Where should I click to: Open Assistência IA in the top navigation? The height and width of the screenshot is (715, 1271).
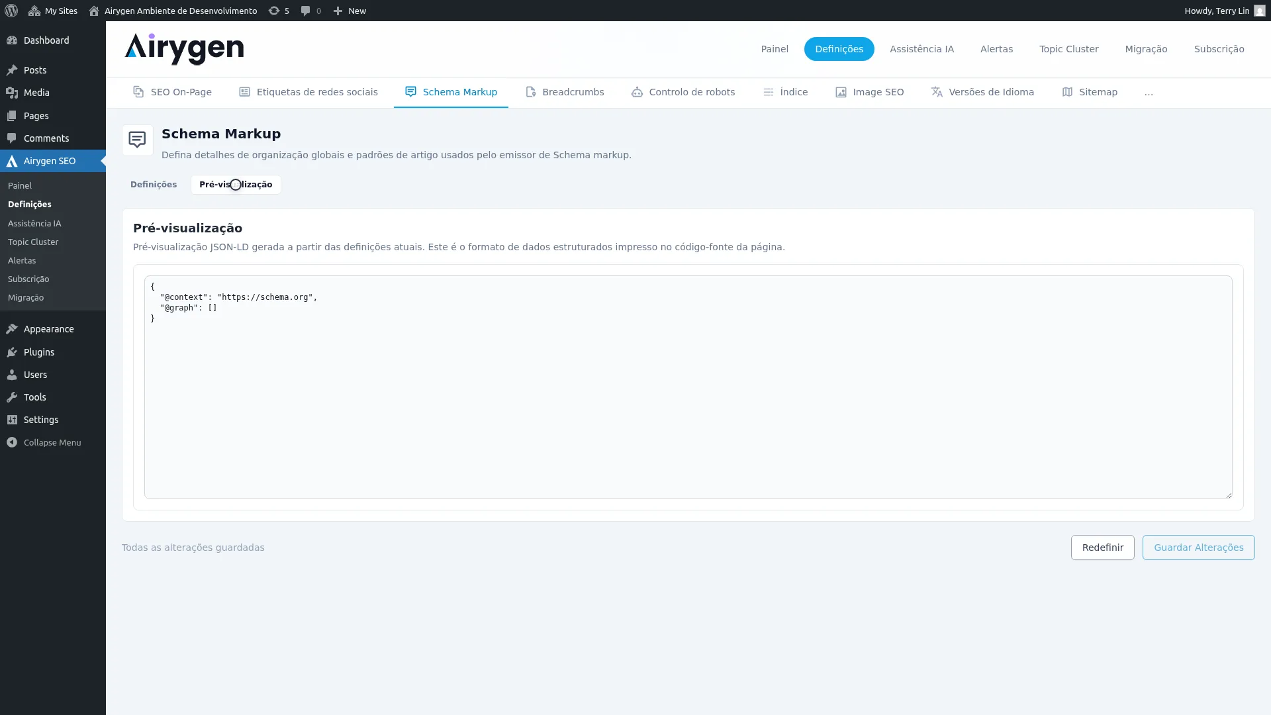(921, 49)
